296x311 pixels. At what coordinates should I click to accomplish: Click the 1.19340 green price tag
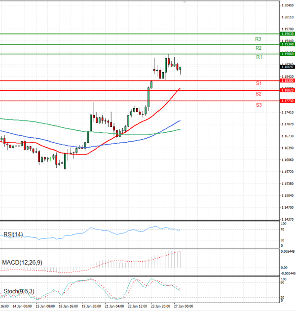pos(287,44)
